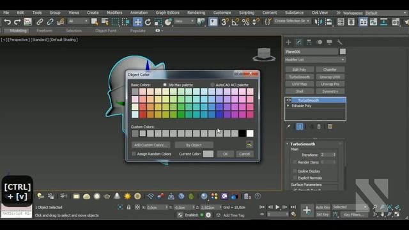Switch to the Object Paint ribbon tab
This screenshot has height=230, width=409.
pyautogui.click(x=105, y=31)
